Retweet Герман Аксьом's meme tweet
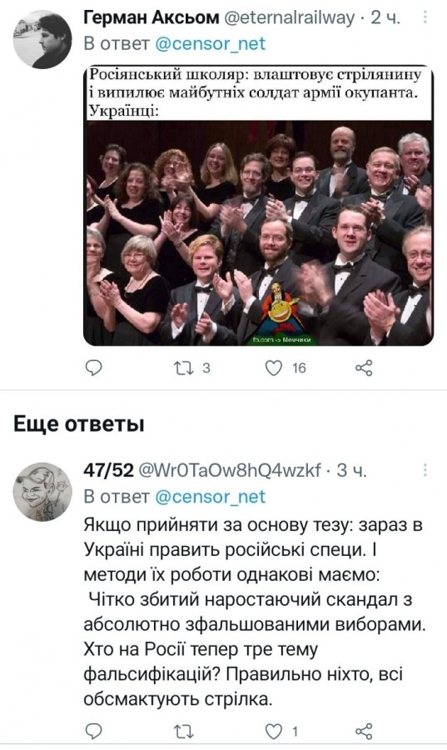Image resolution: width=447 pixels, height=750 pixels. [x=182, y=367]
